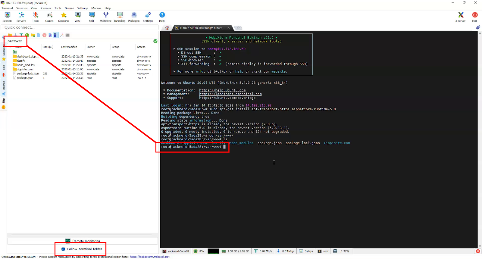The height and width of the screenshot is (259, 482).
Task: Go to parent folder in SFTP toolbar
Action: [x=10, y=35]
